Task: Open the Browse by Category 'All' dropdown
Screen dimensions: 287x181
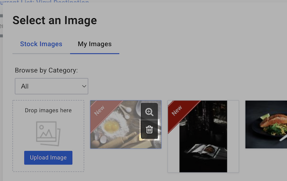Action: pos(52,86)
